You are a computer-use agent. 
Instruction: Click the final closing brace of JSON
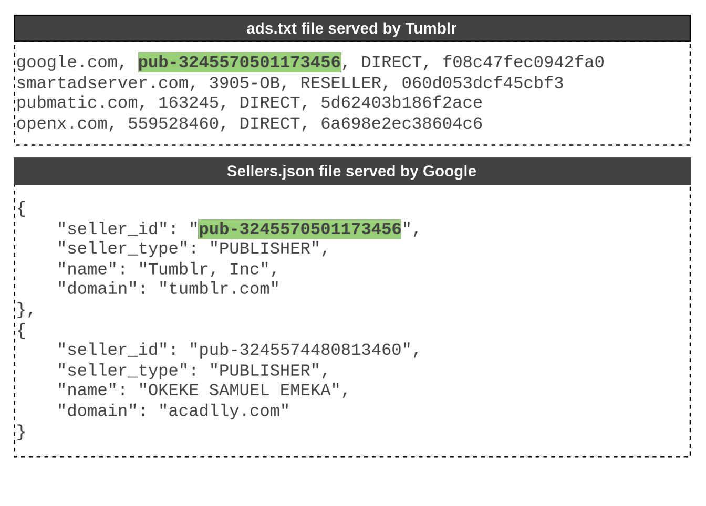coord(21,433)
